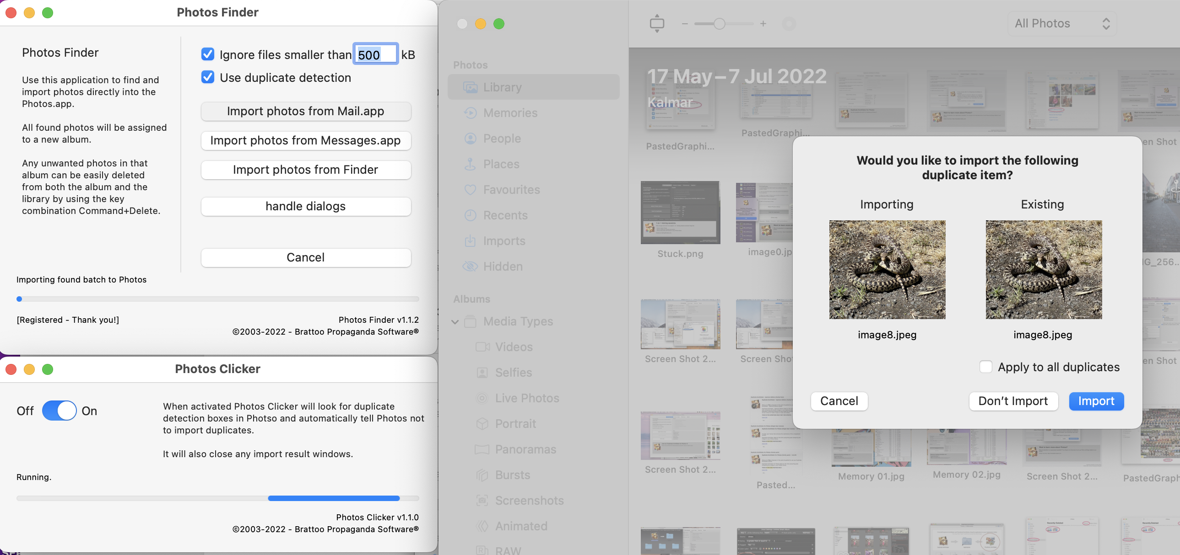1180x555 pixels.
Task: Click the Photos Clicker window title
Action: [x=217, y=369]
